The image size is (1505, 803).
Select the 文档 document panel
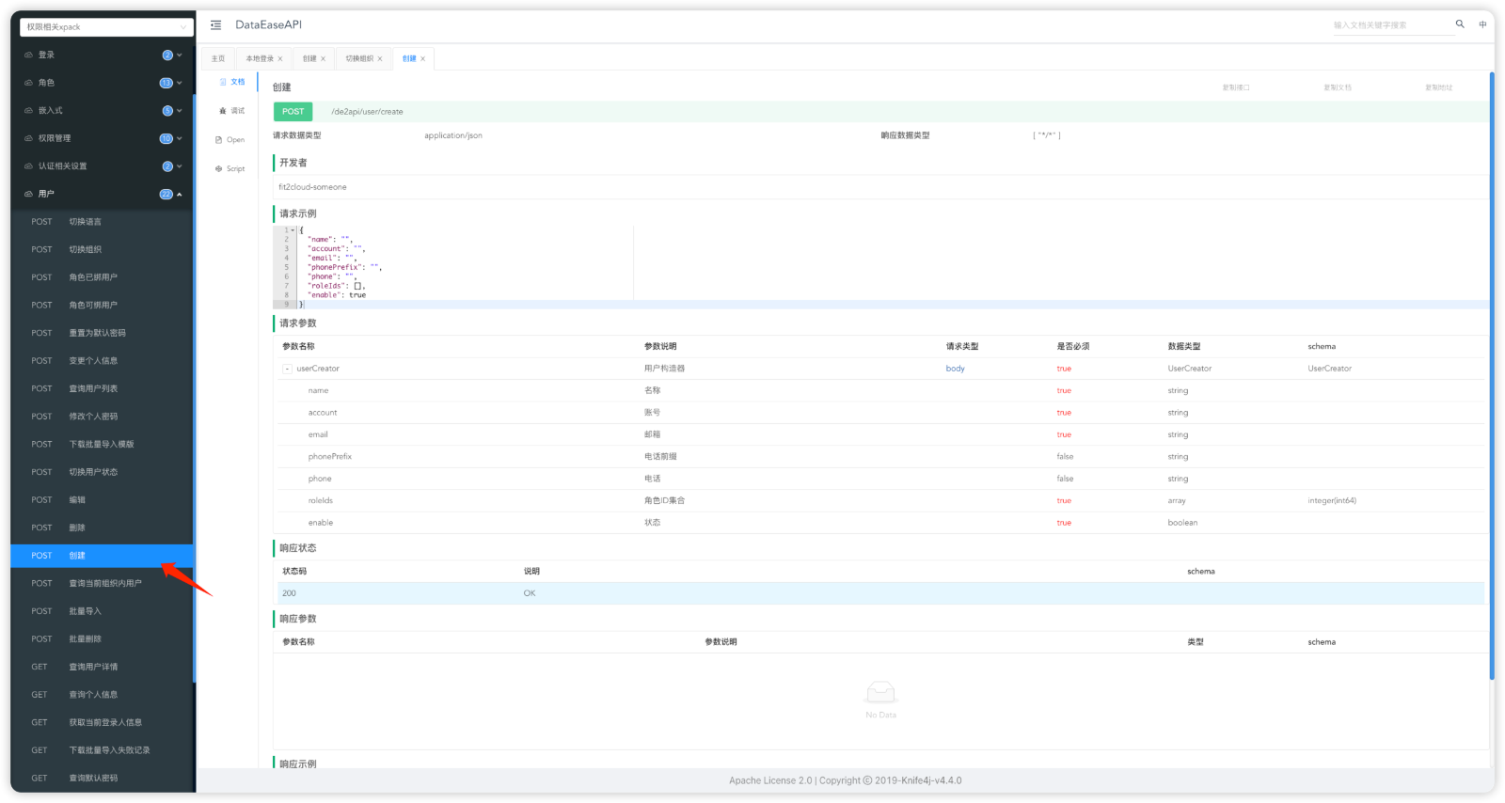click(231, 82)
